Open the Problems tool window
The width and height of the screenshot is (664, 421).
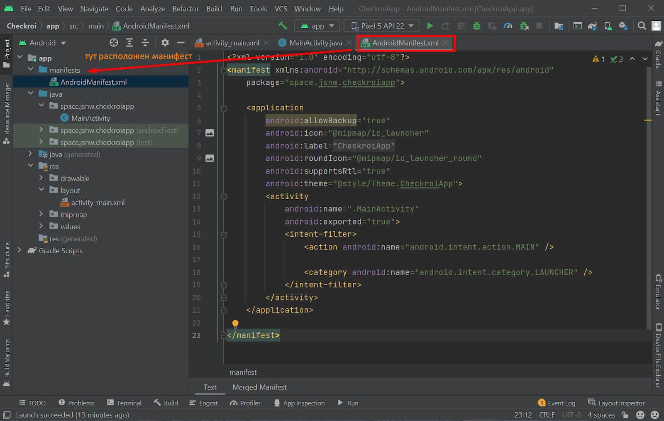pos(77,403)
